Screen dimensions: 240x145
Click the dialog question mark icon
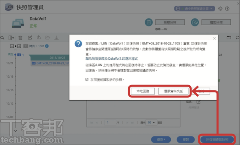coord(78,44)
